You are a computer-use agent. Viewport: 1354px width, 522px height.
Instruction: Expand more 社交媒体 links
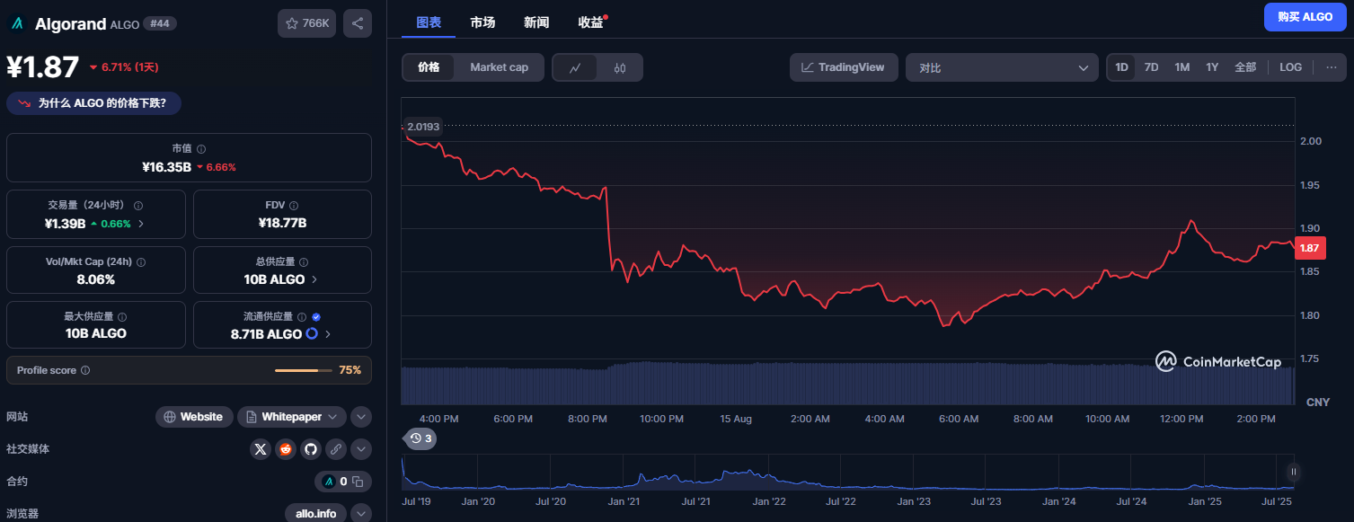[361, 449]
